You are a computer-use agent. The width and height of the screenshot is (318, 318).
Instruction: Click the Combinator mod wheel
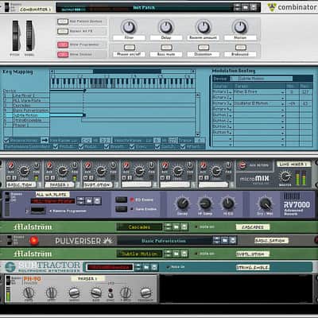click(29, 36)
